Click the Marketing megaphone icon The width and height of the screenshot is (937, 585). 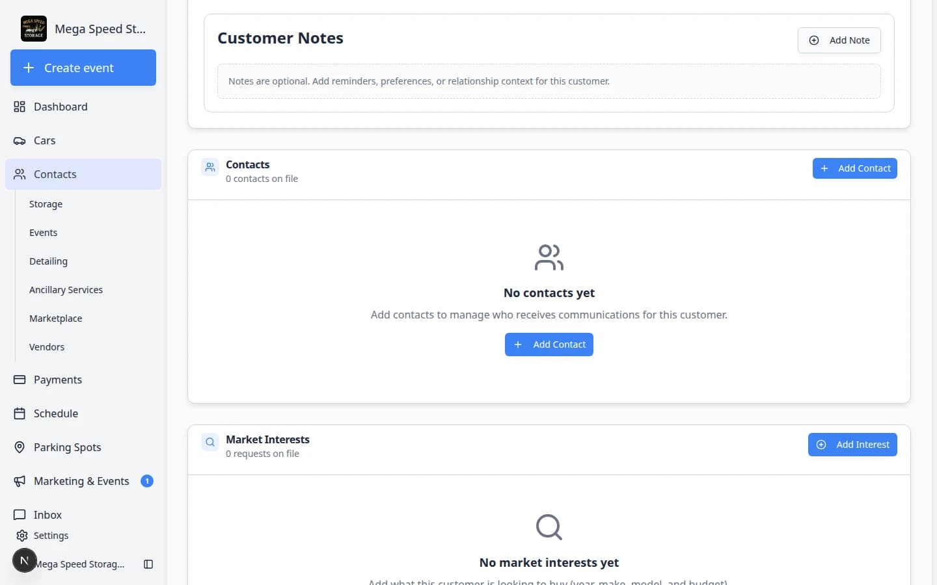coord(20,481)
